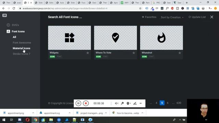The height and width of the screenshot is (123, 219).
Task: Favorite the Whatshot icon star
Action: 180,53
